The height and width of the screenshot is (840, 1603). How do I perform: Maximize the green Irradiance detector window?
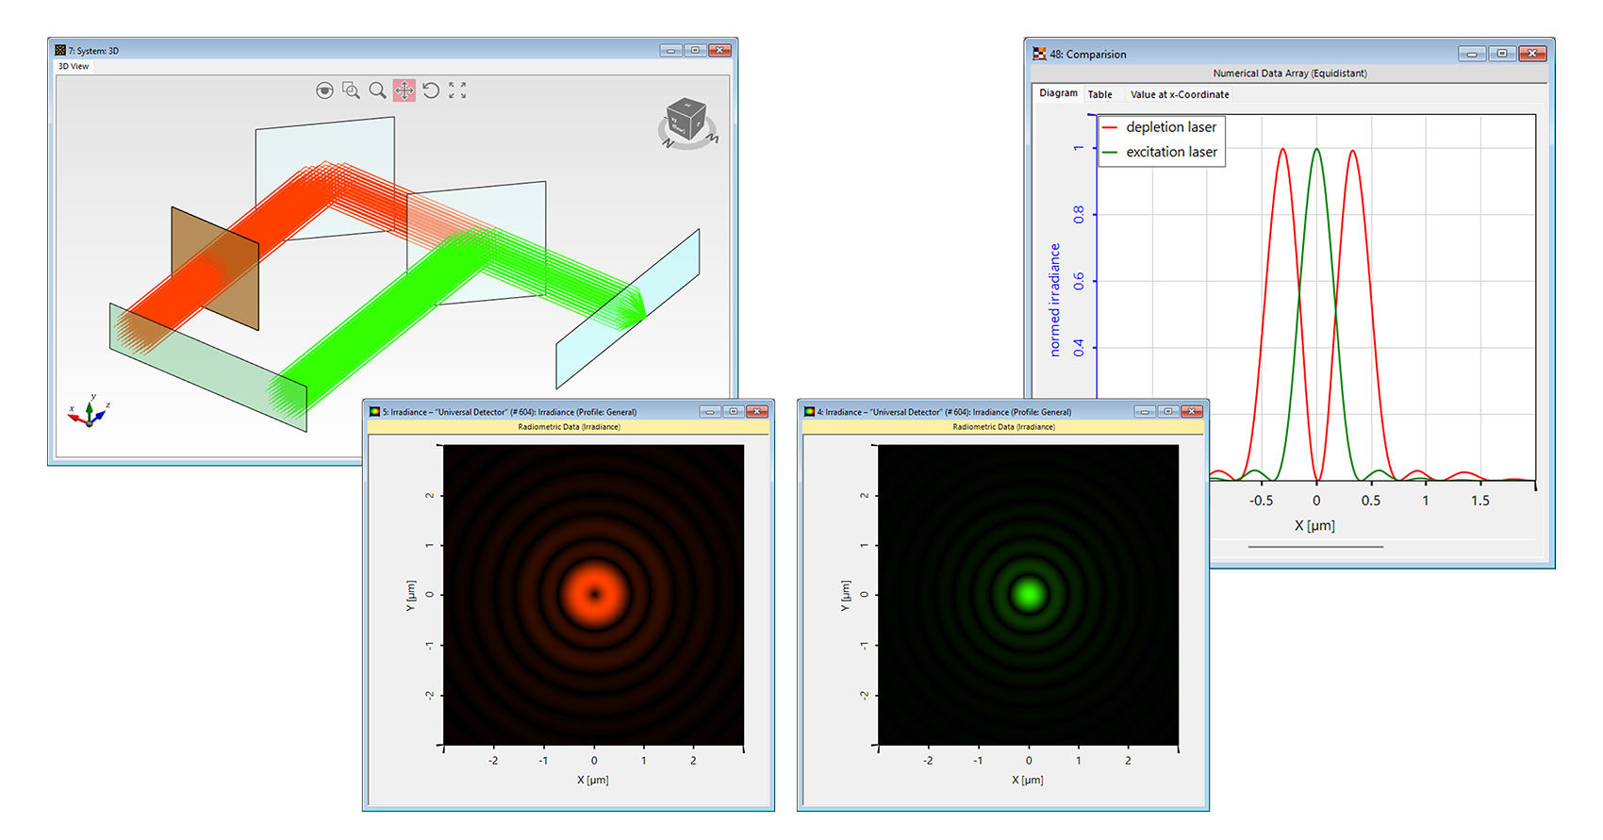1168,412
